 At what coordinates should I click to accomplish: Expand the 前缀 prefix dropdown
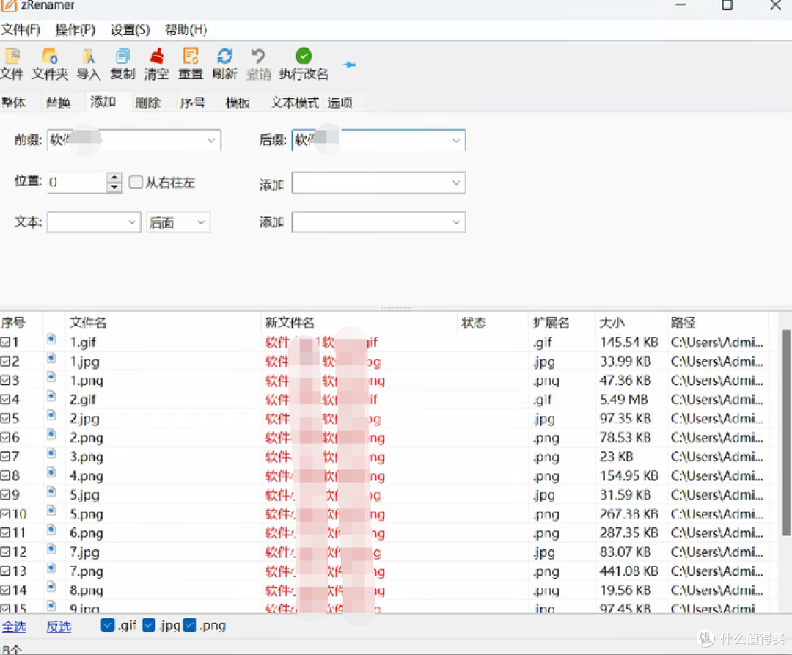211,140
